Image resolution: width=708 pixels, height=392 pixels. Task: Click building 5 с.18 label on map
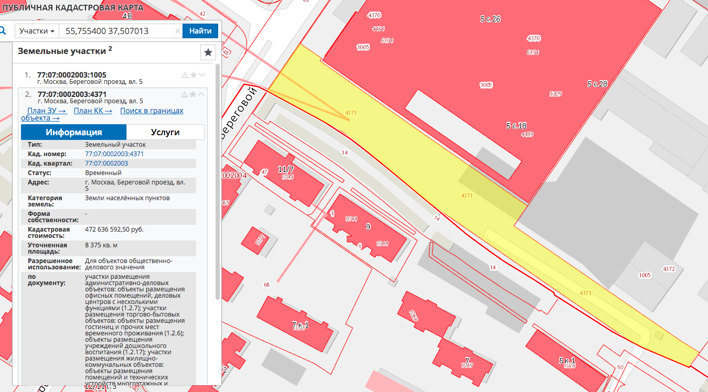tap(516, 126)
